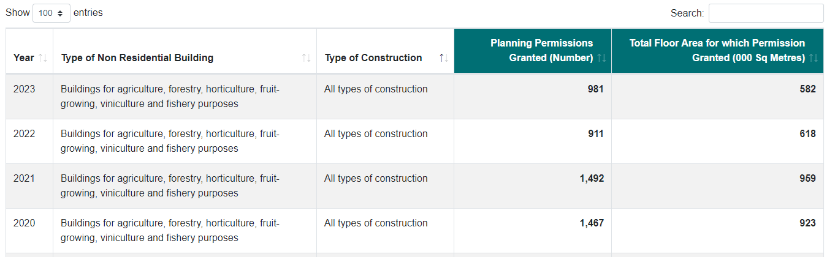This screenshot has height=257, width=827.
Task: Click the 2020 row's 923 floor area value
Action: (807, 223)
